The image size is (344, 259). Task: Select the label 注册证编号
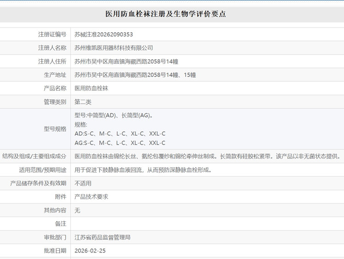click(x=52, y=34)
